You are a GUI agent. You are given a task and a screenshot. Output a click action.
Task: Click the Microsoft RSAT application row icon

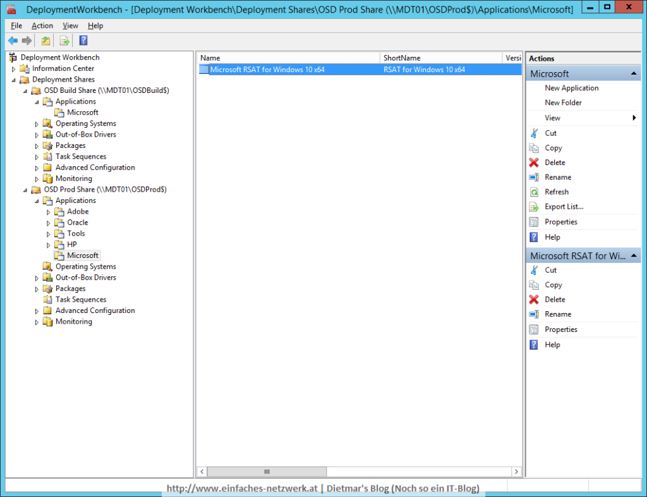(x=204, y=70)
